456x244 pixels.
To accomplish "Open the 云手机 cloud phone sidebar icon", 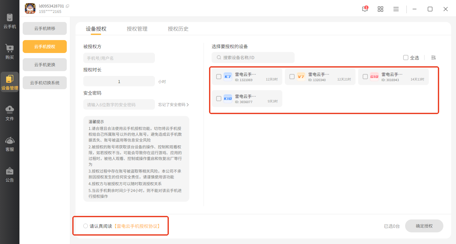I will point(10,21).
